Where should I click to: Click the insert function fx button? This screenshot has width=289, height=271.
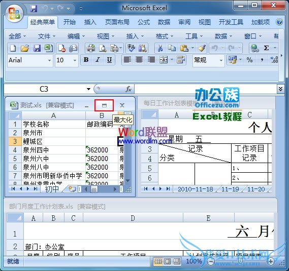[x=129, y=89]
